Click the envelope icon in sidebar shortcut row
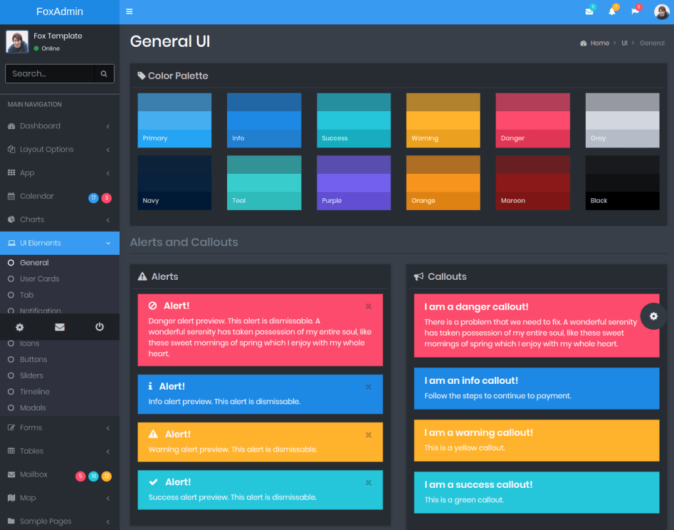The image size is (674, 530). [60, 327]
